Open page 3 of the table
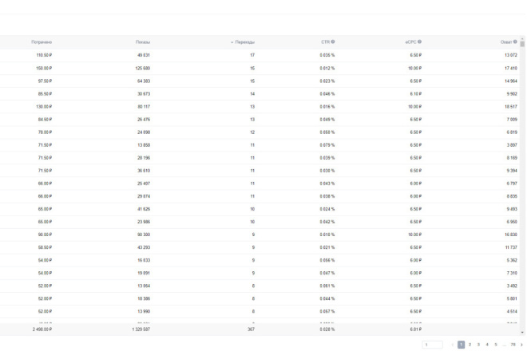The width and height of the screenshot is (527, 351). 478,345
